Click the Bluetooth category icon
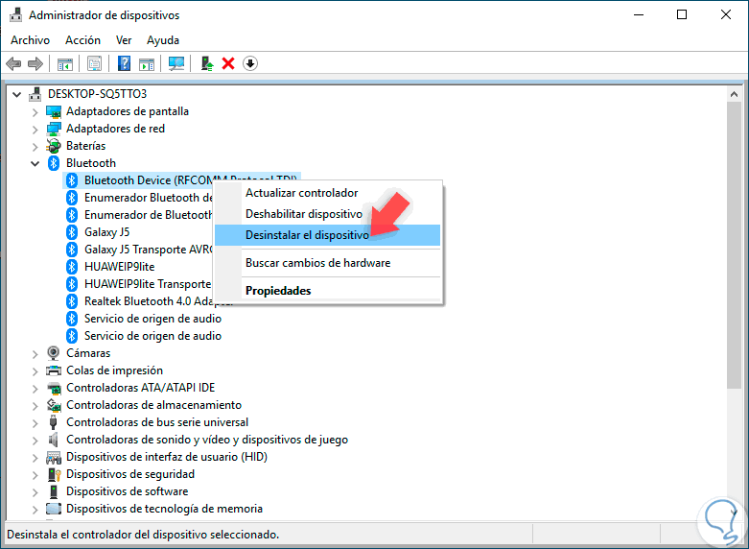This screenshot has height=549, width=749. pos(54,163)
